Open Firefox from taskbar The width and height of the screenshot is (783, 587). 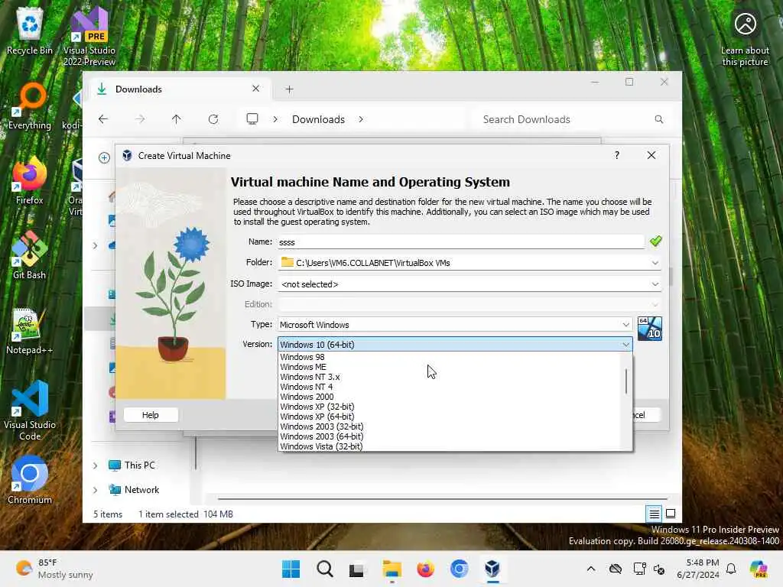click(425, 569)
